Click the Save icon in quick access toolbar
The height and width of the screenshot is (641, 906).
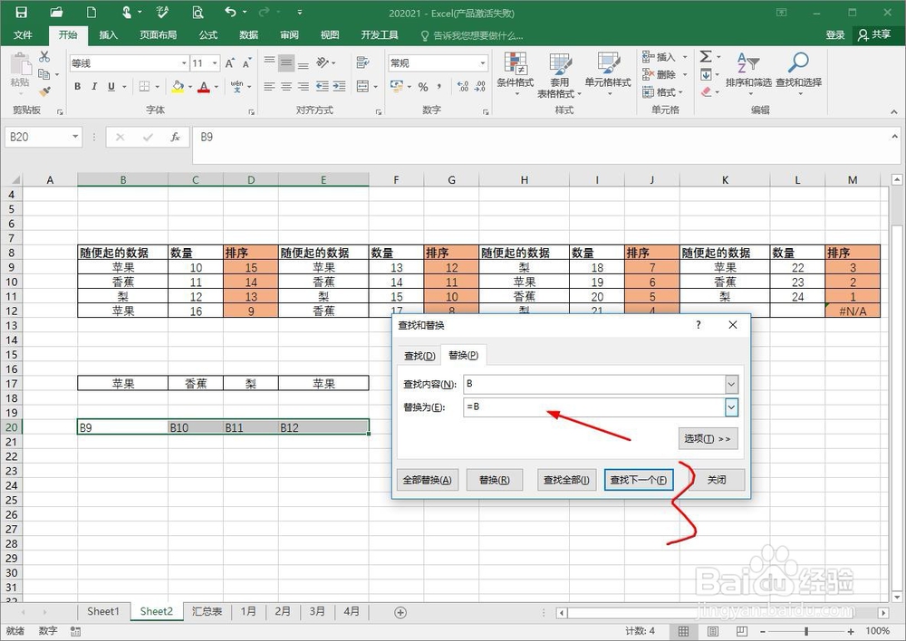click(21, 12)
